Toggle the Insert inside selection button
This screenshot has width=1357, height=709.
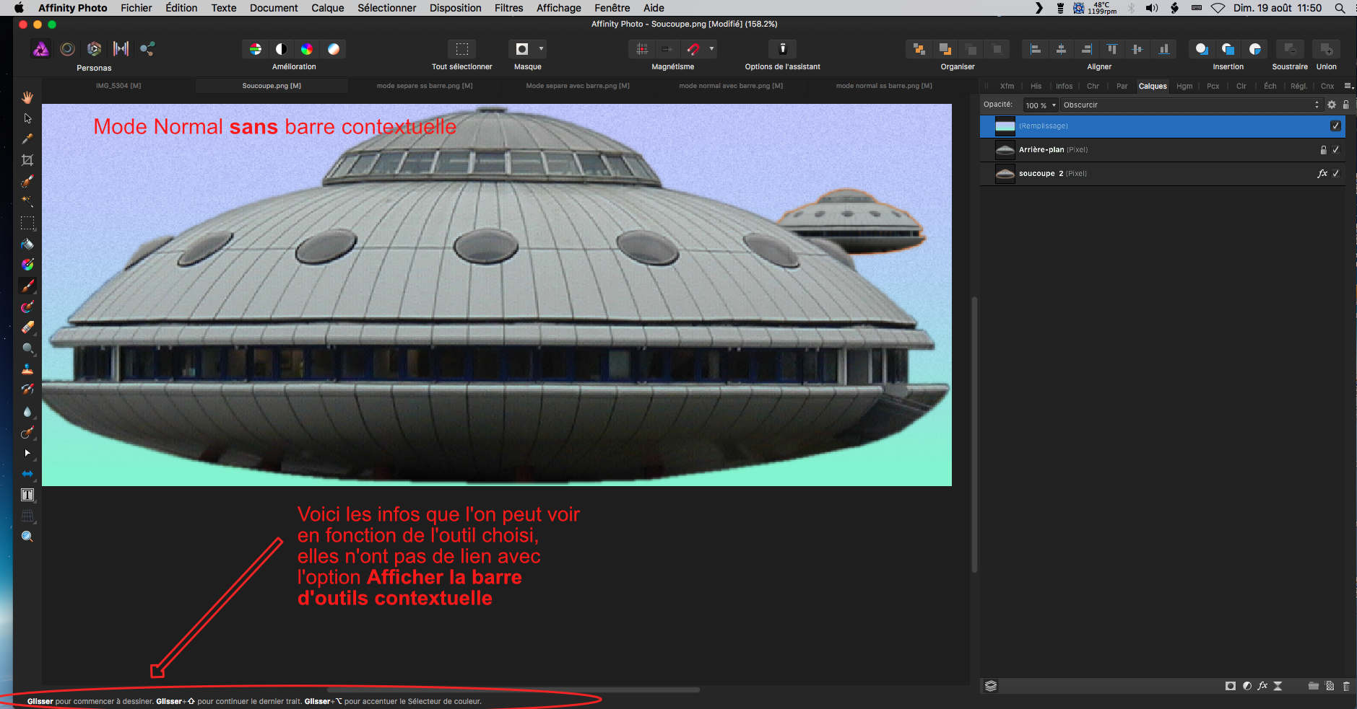[x=1254, y=49]
